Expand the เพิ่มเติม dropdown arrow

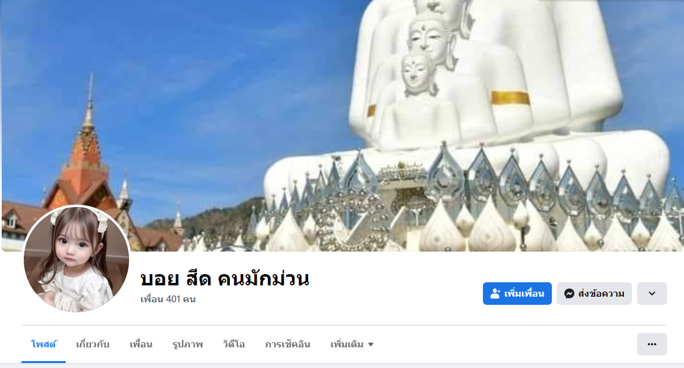click(x=371, y=344)
